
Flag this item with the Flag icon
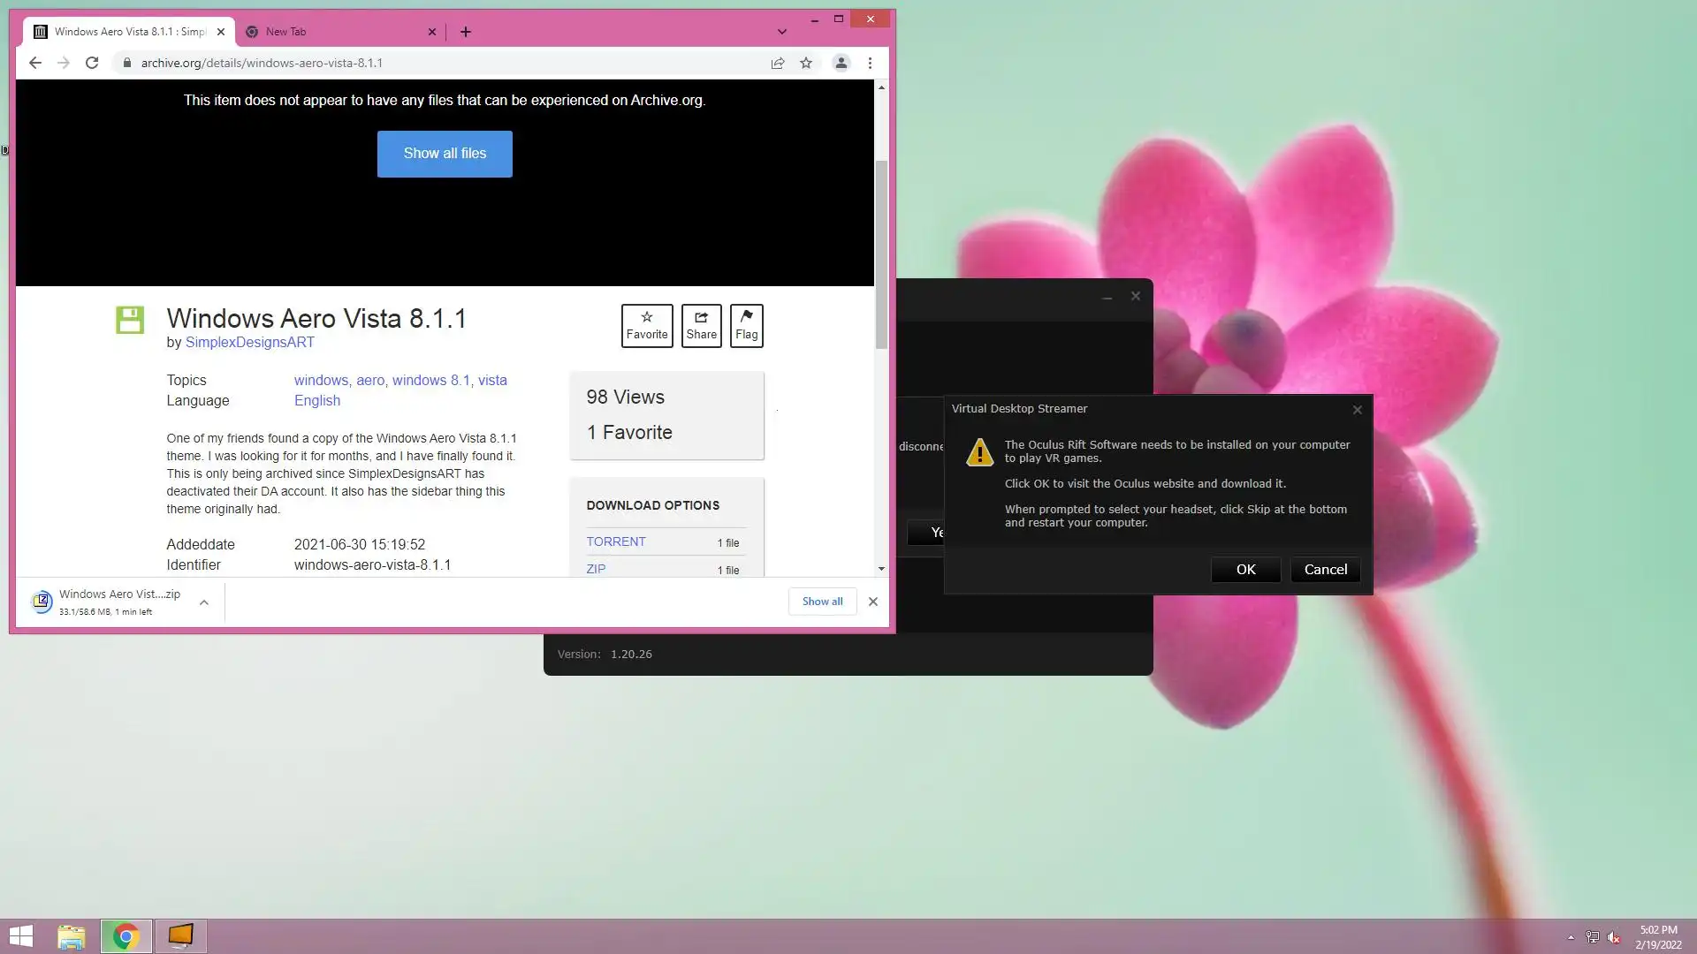(746, 325)
